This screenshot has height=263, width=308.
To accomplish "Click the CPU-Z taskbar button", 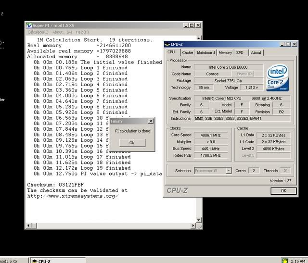I will 47,260.
